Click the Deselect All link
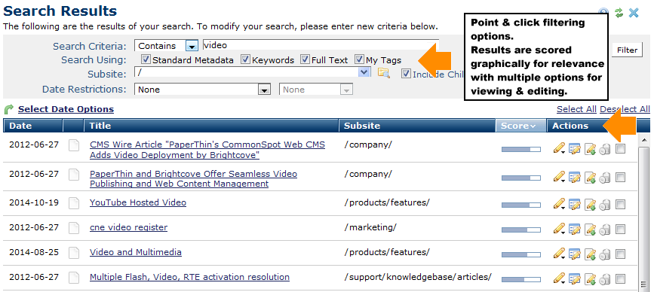The width and height of the screenshot is (654, 292). point(625,109)
